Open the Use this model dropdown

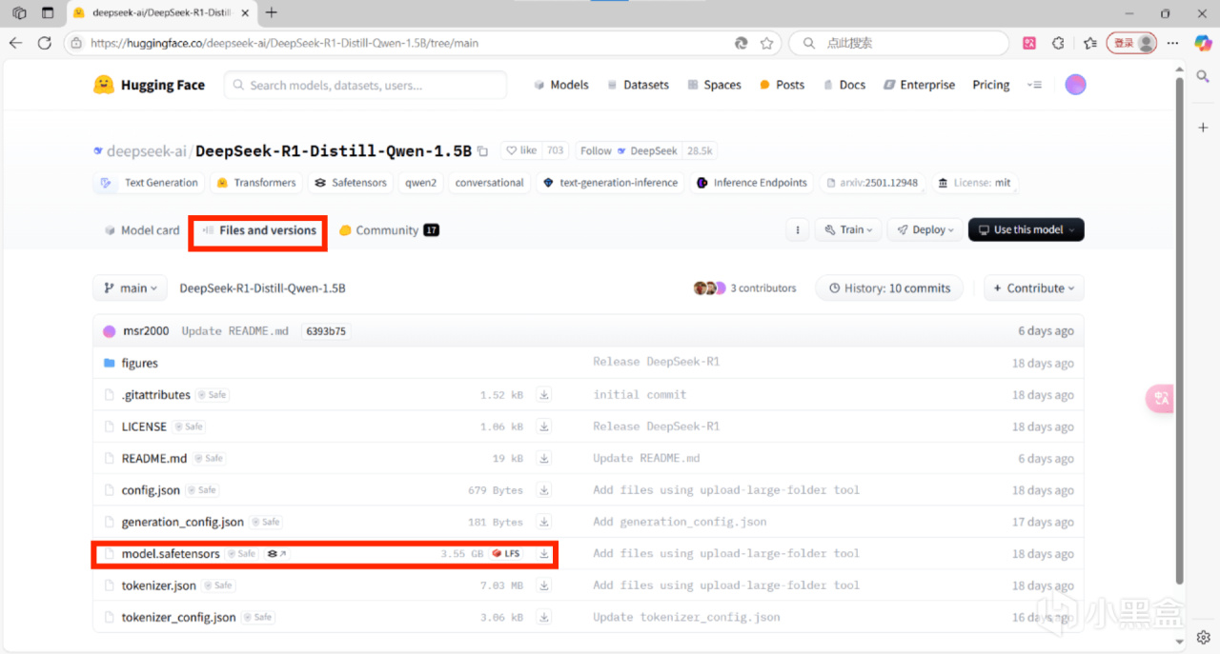pos(1027,229)
